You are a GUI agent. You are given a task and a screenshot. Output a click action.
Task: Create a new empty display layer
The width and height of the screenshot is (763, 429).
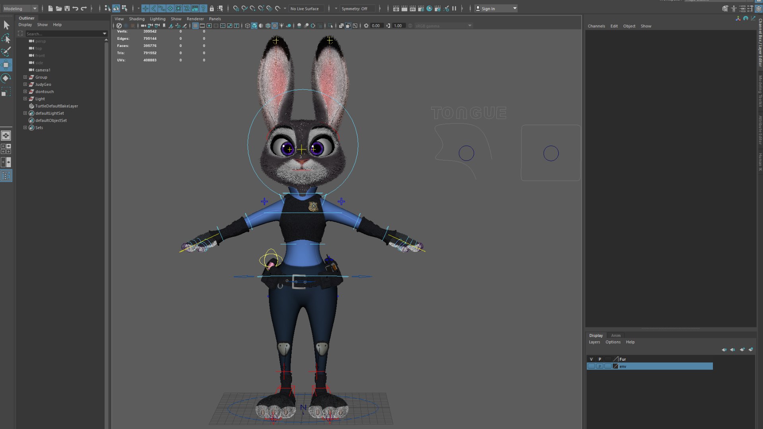point(742,350)
